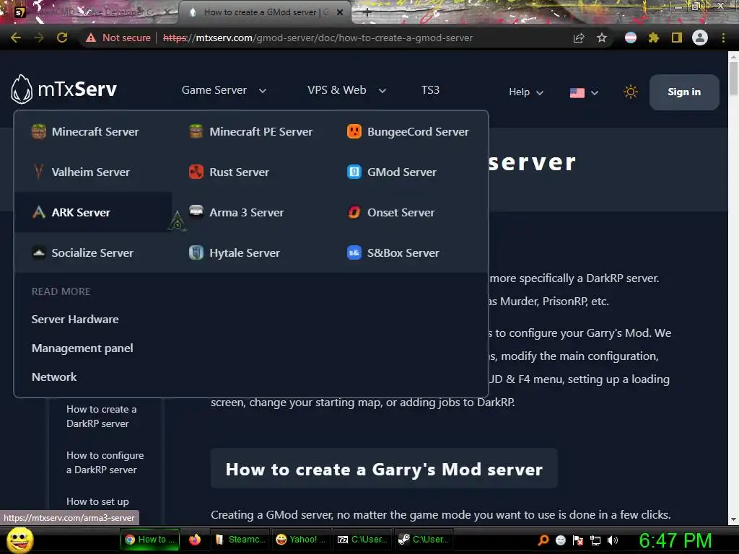739x554 pixels.
Task: Click the browser forward arrow
Action: 39,38
